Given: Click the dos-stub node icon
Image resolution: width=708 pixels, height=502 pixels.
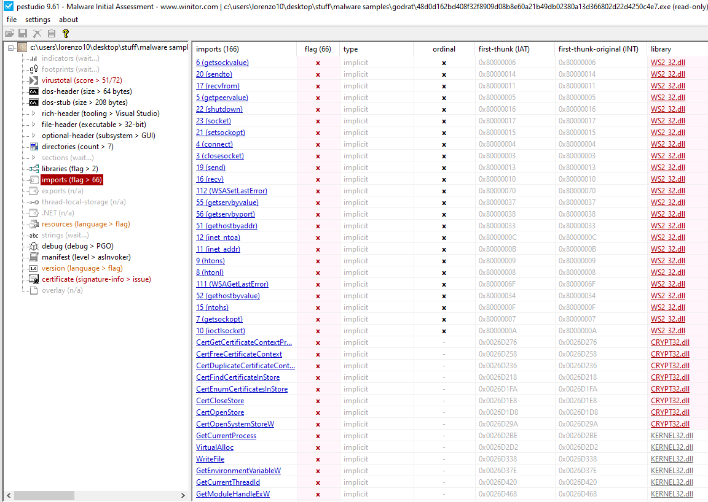Looking at the screenshot, I should pyautogui.click(x=34, y=102).
